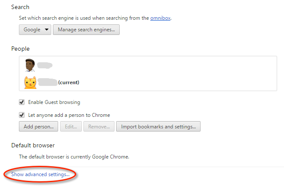The image size is (284, 186).
Task: Uncheck Let anyone add a person to Chrome
Action: [22, 115]
